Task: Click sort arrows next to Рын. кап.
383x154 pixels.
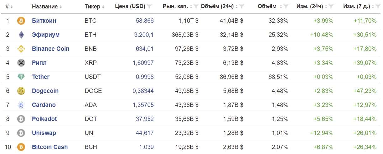Action: click(191, 7)
